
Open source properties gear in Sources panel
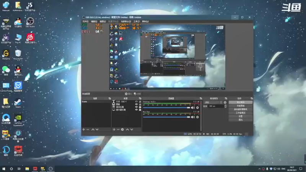(122, 130)
